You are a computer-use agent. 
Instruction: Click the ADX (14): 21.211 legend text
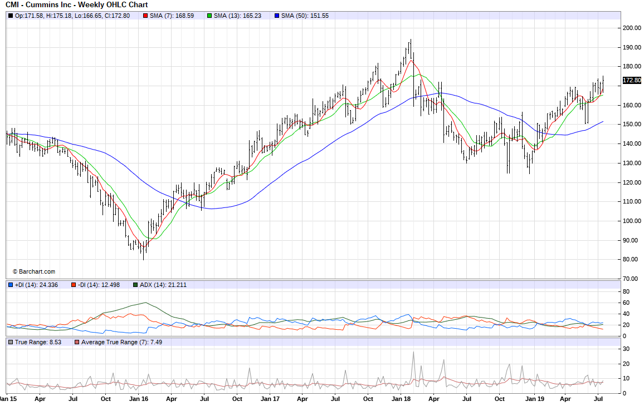(x=163, y=285)
